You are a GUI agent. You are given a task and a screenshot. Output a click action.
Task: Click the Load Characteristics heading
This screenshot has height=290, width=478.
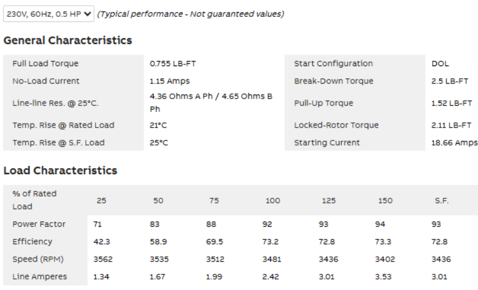click(x=60, y=171)
